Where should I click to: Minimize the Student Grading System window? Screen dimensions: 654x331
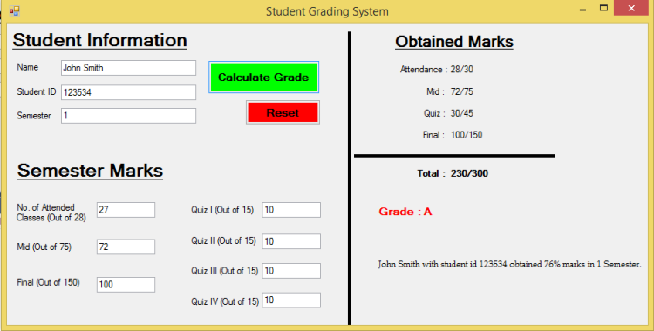[x=583, y=10]
